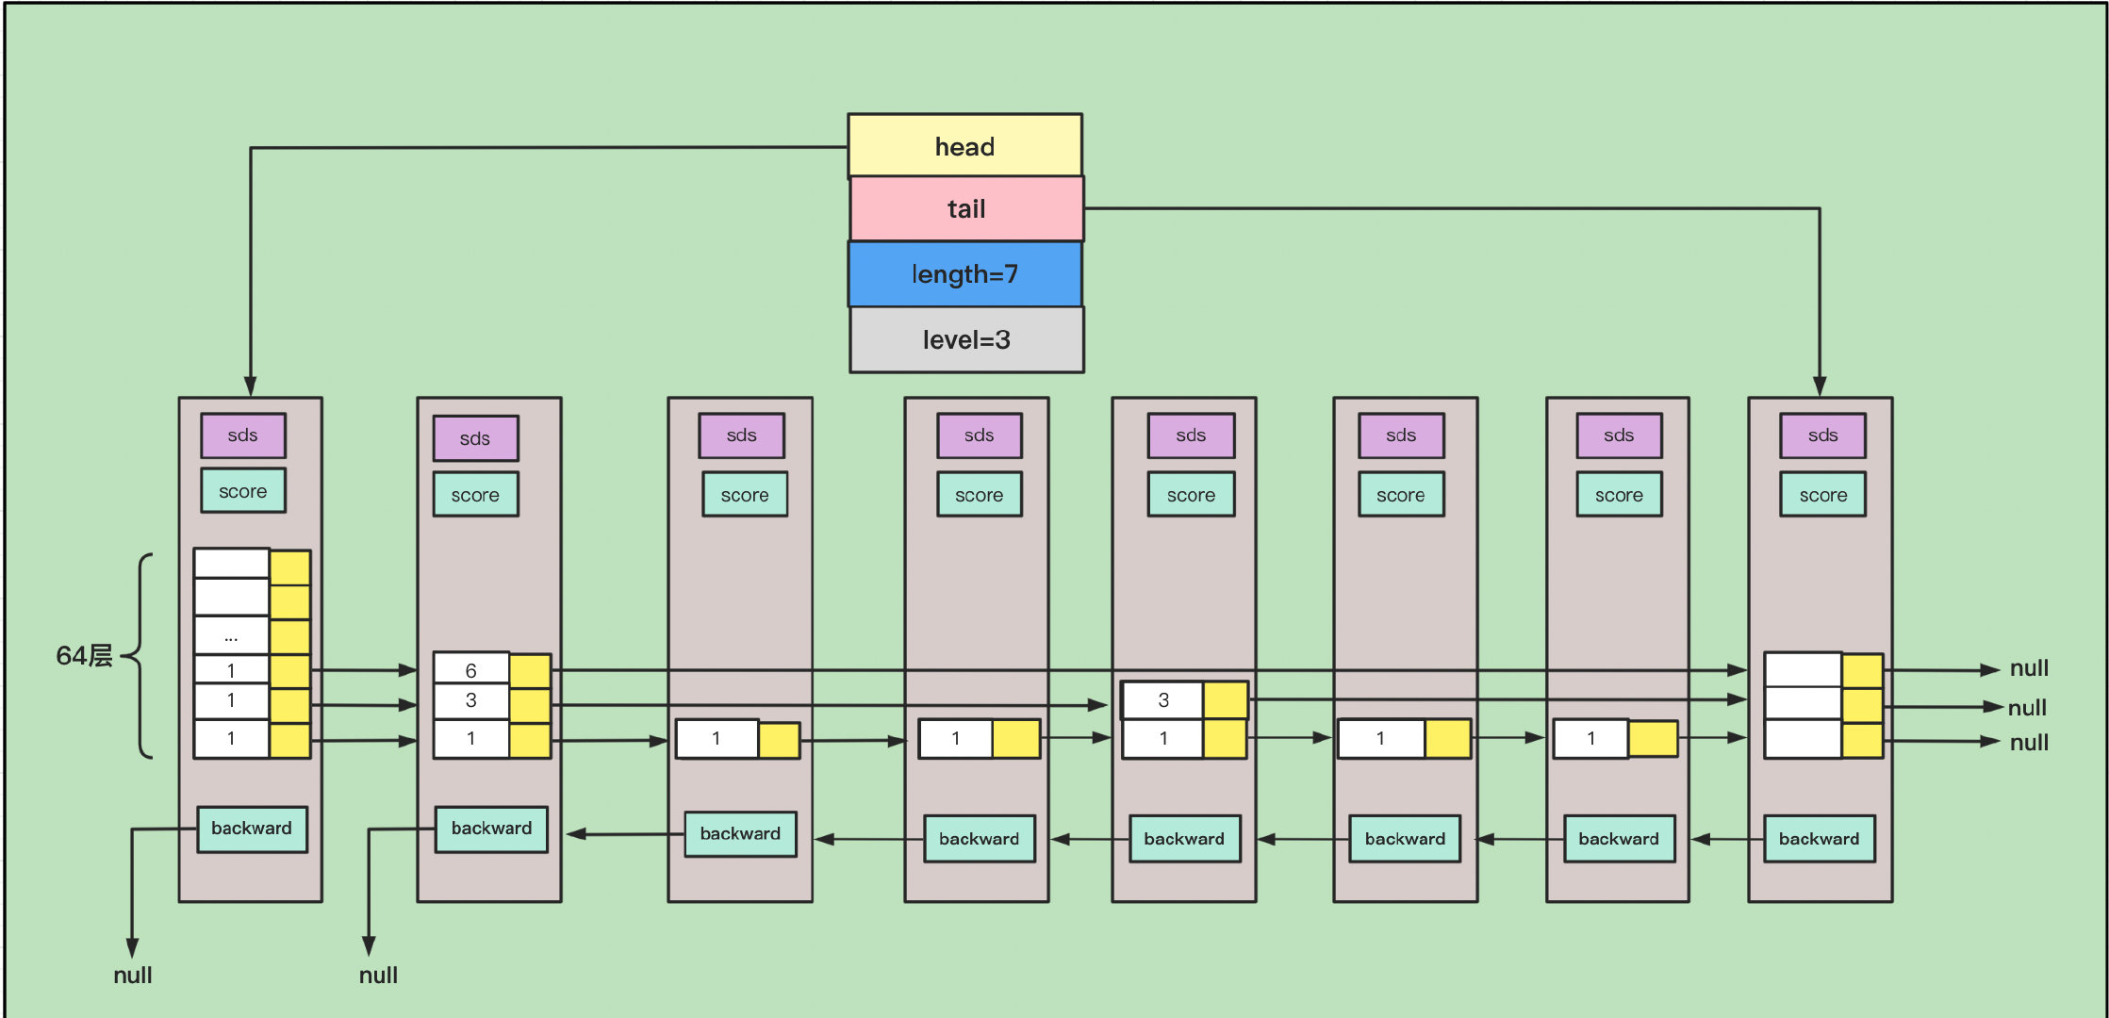Select the "1" span cell in the sixth node
The height and width of the screenshot is (1018, 2109).
coord(1381,739)
